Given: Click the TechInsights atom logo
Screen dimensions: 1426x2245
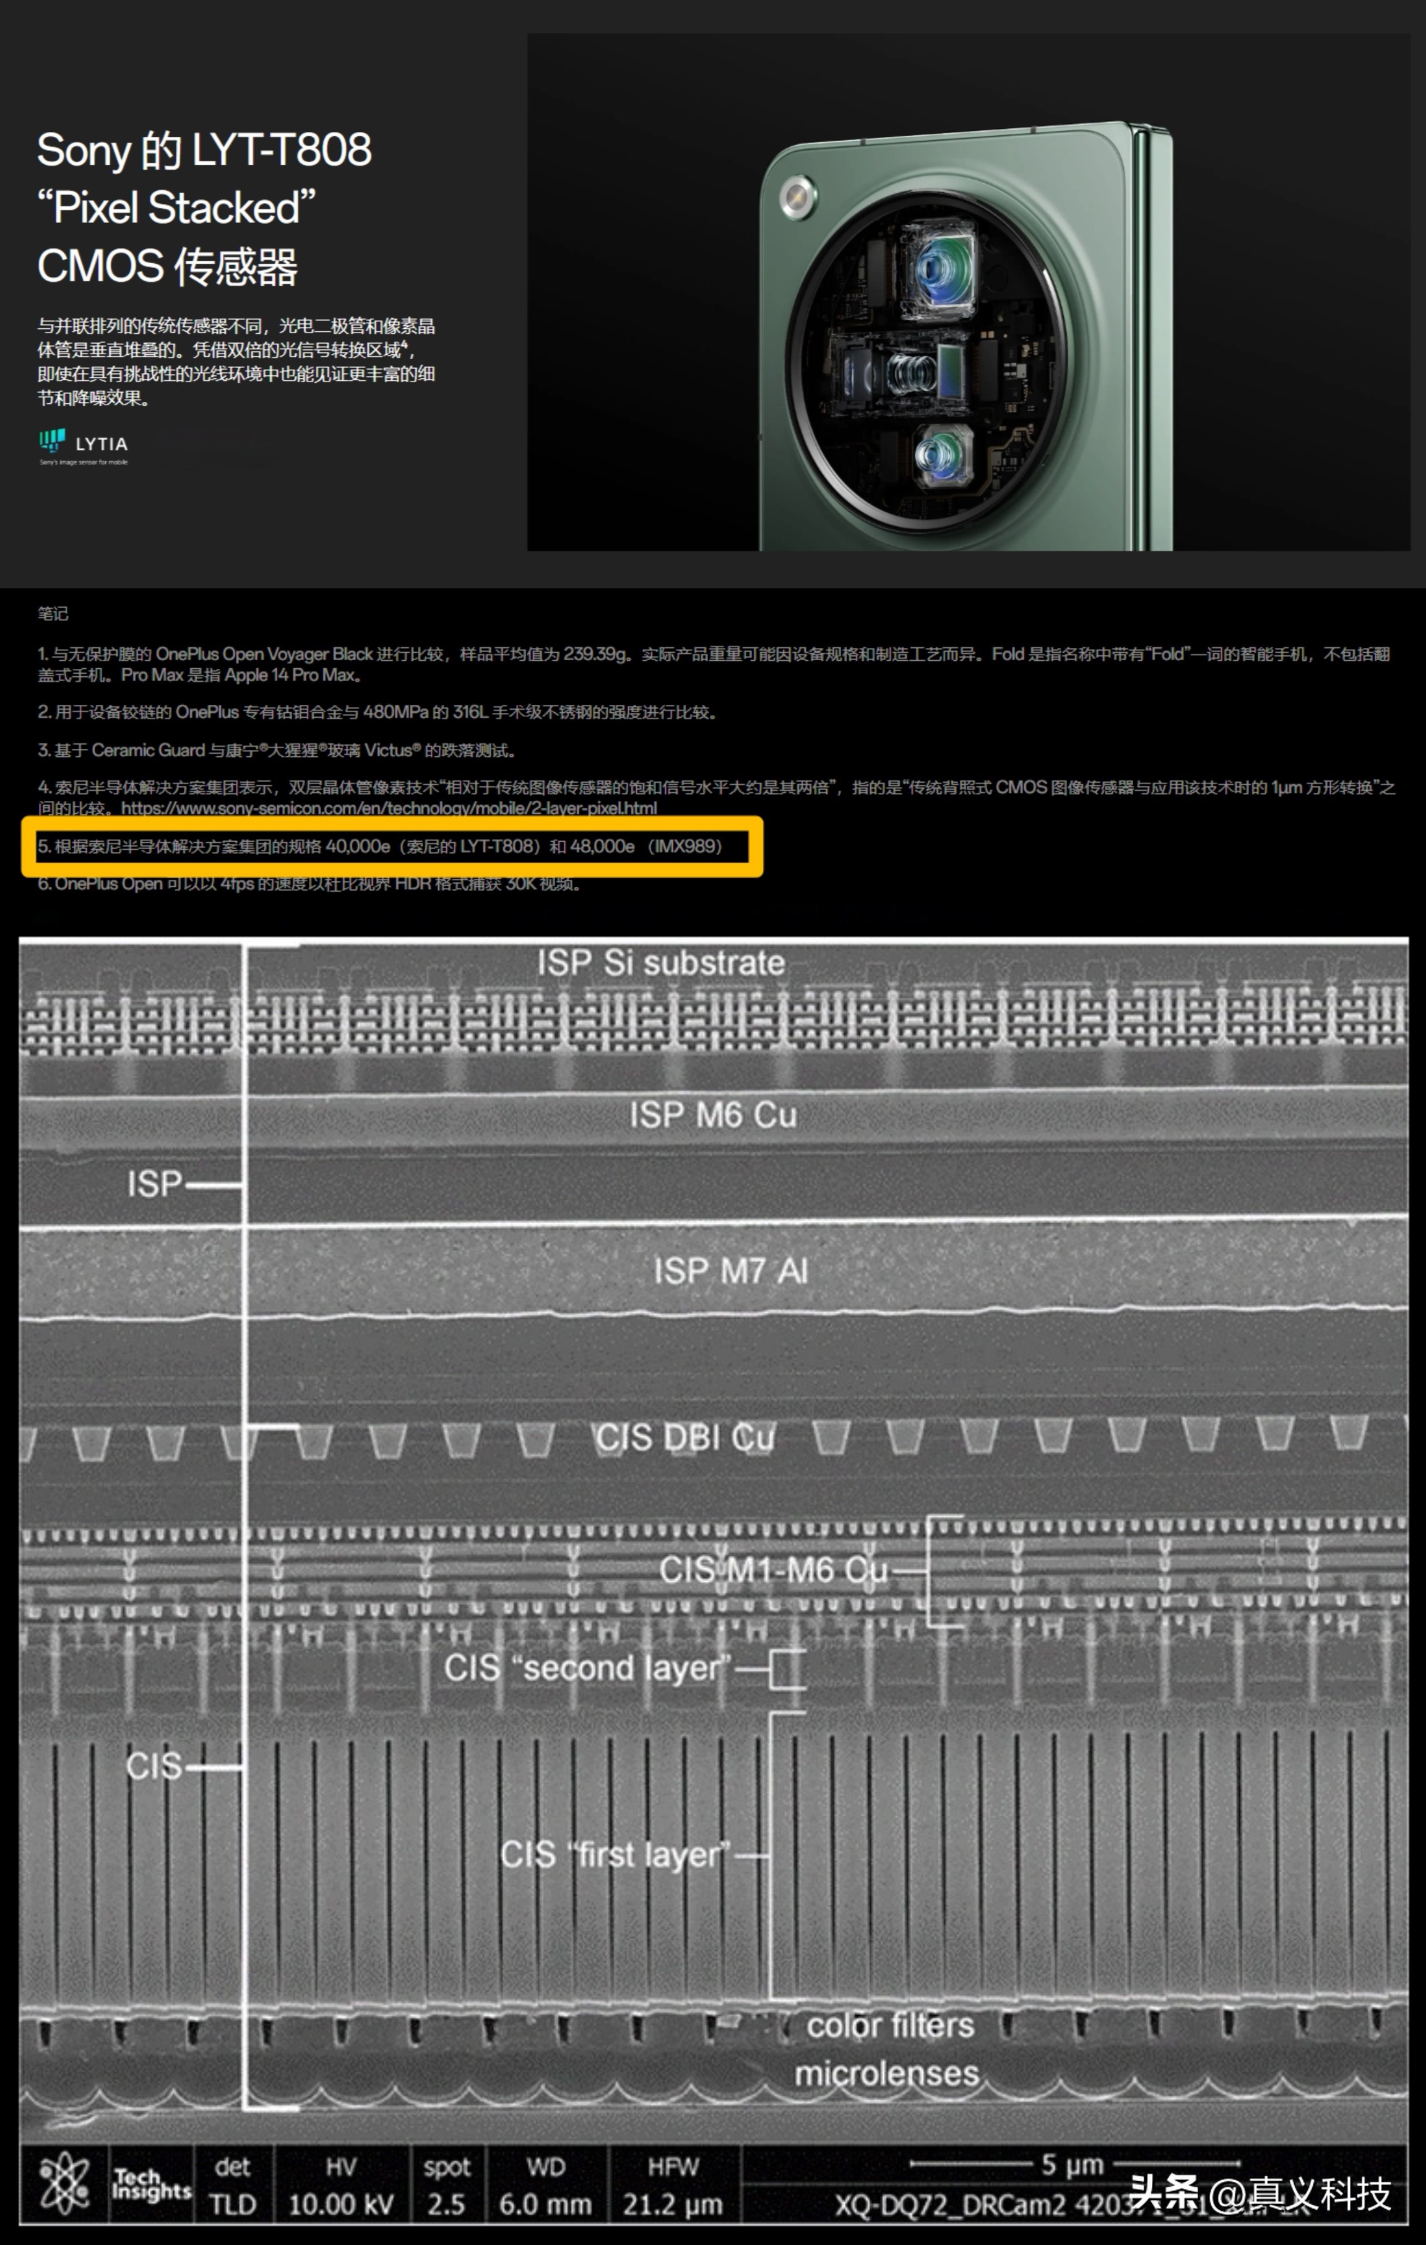Looking at the screenshot, I should (x=64, y=2184).
